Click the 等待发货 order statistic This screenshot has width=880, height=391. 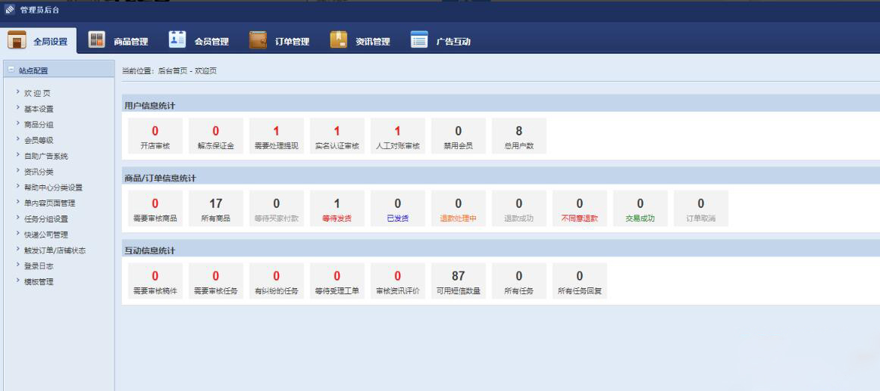[x=337, y=209]
